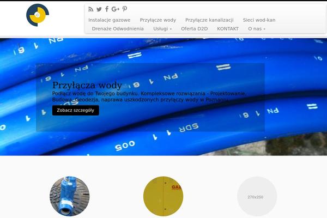Click the round company logo
This screenshot has height=218, width=327.
tap(38, 15)
